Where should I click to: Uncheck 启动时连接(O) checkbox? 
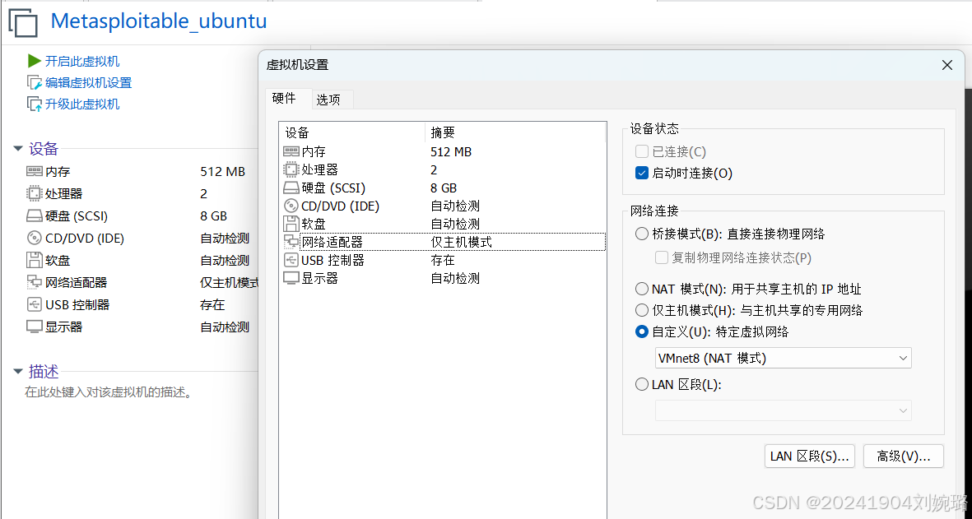click(642, 174)
